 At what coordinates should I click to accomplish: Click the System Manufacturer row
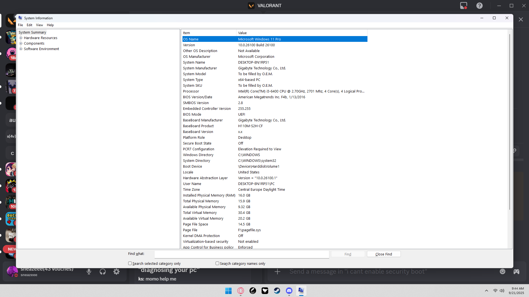pyautogui.click(x=275, y=68)
